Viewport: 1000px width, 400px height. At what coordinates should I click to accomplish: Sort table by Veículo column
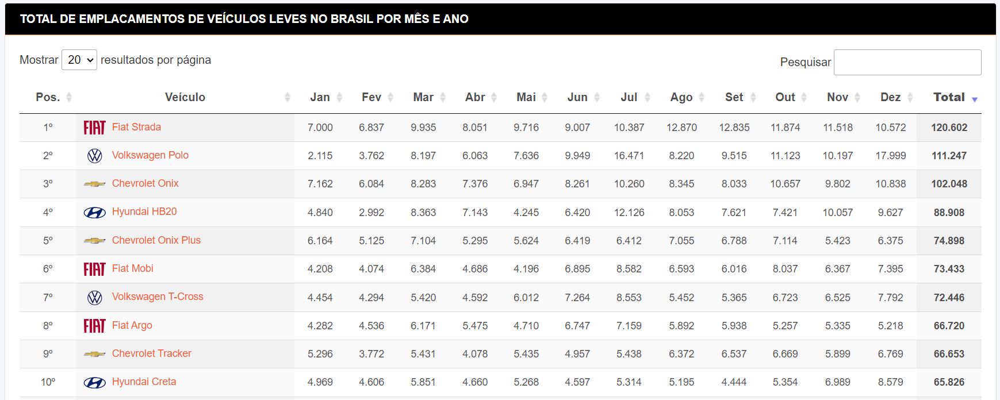coord(185,97)
